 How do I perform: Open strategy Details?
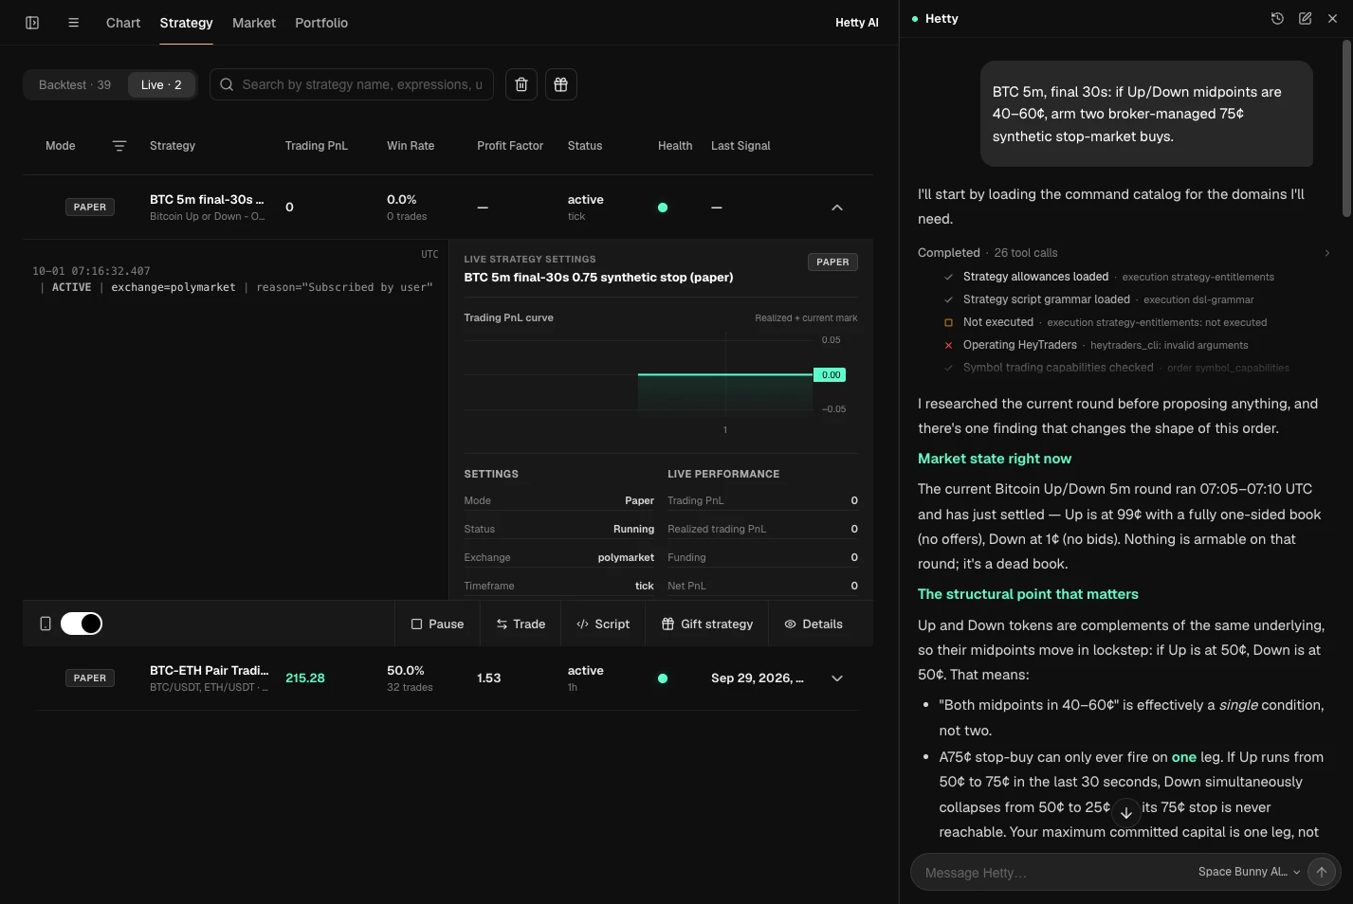click(x=814, y=624)
